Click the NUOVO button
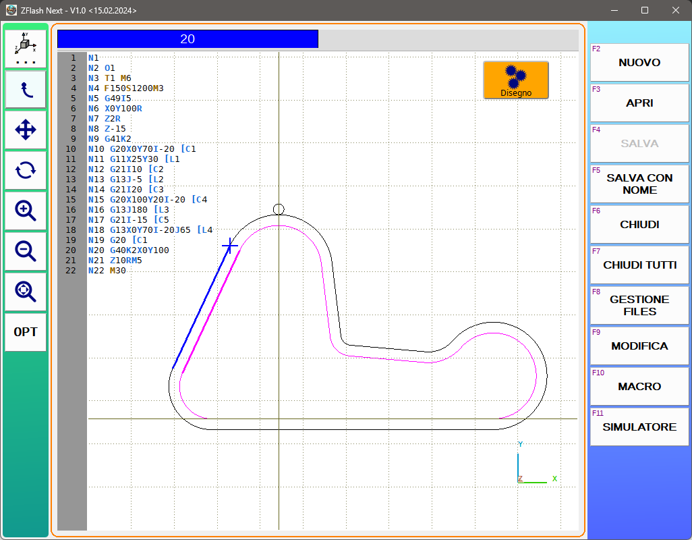 pyautogui.click(x=639, y=63)
